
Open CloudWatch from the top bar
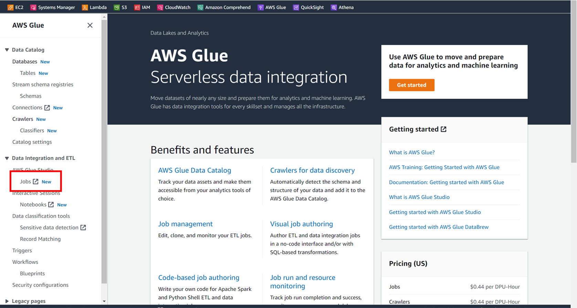click(174, 7)
